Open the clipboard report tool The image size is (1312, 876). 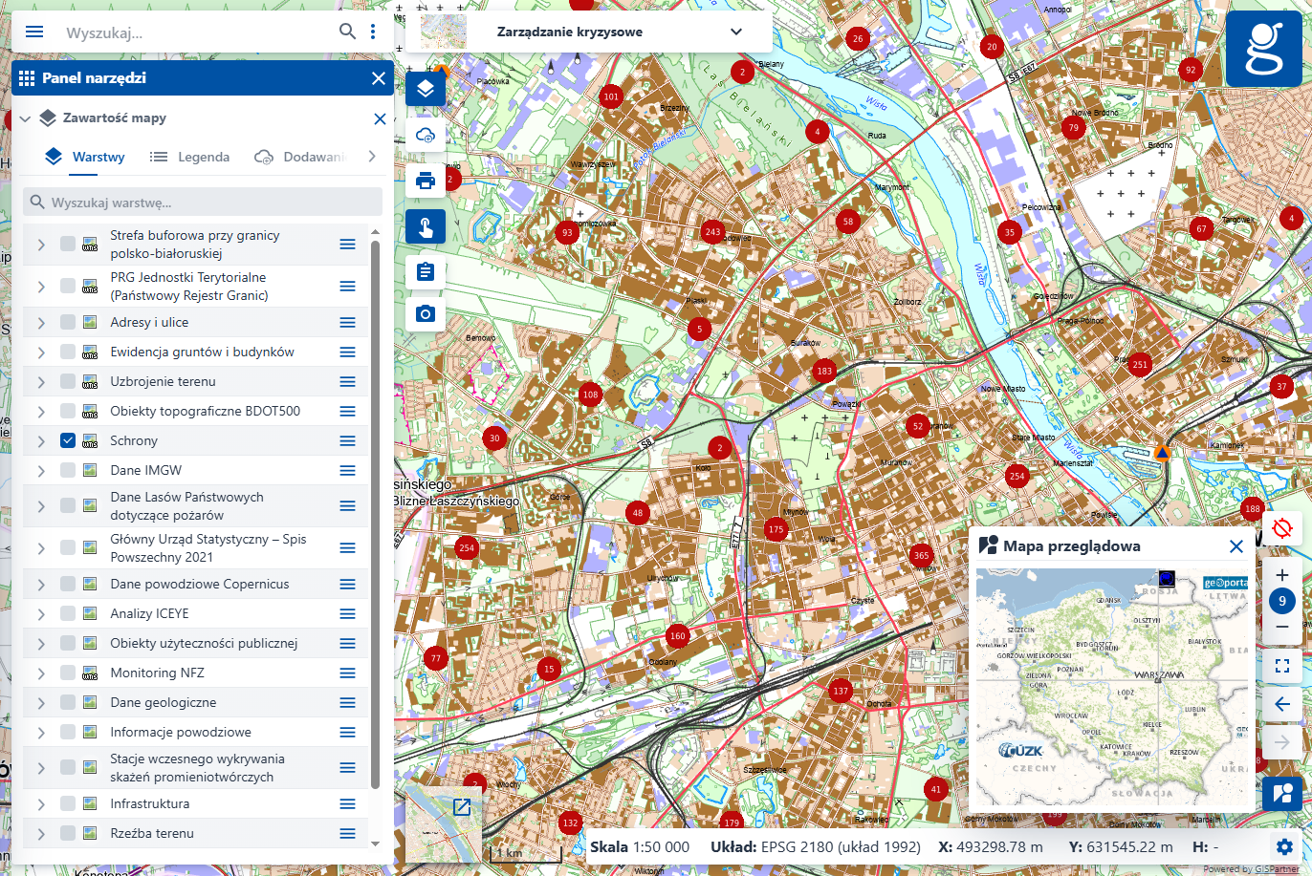click(x=426, y=272)
